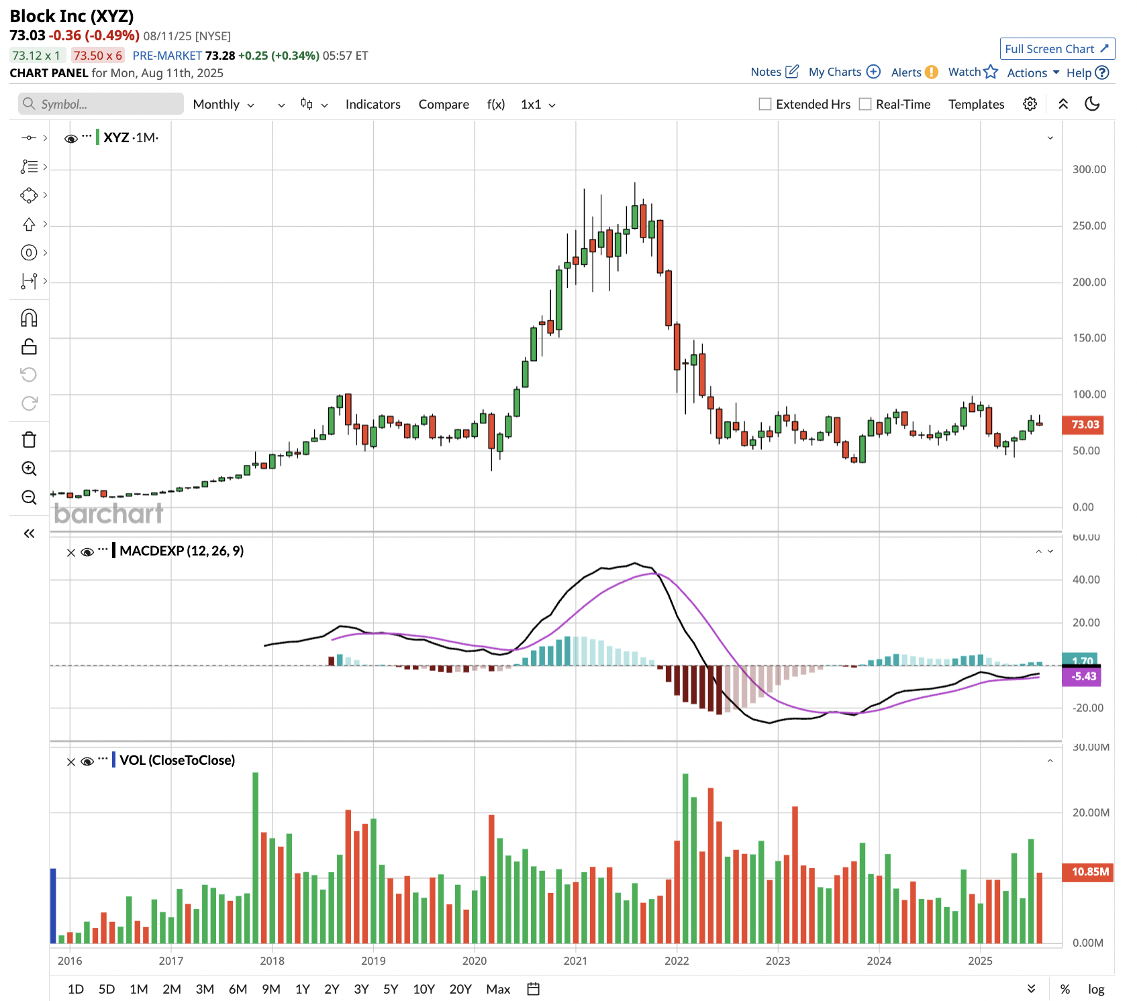Zoom in on the chart
The image size is (1137, 1001).
pos(29,468)
